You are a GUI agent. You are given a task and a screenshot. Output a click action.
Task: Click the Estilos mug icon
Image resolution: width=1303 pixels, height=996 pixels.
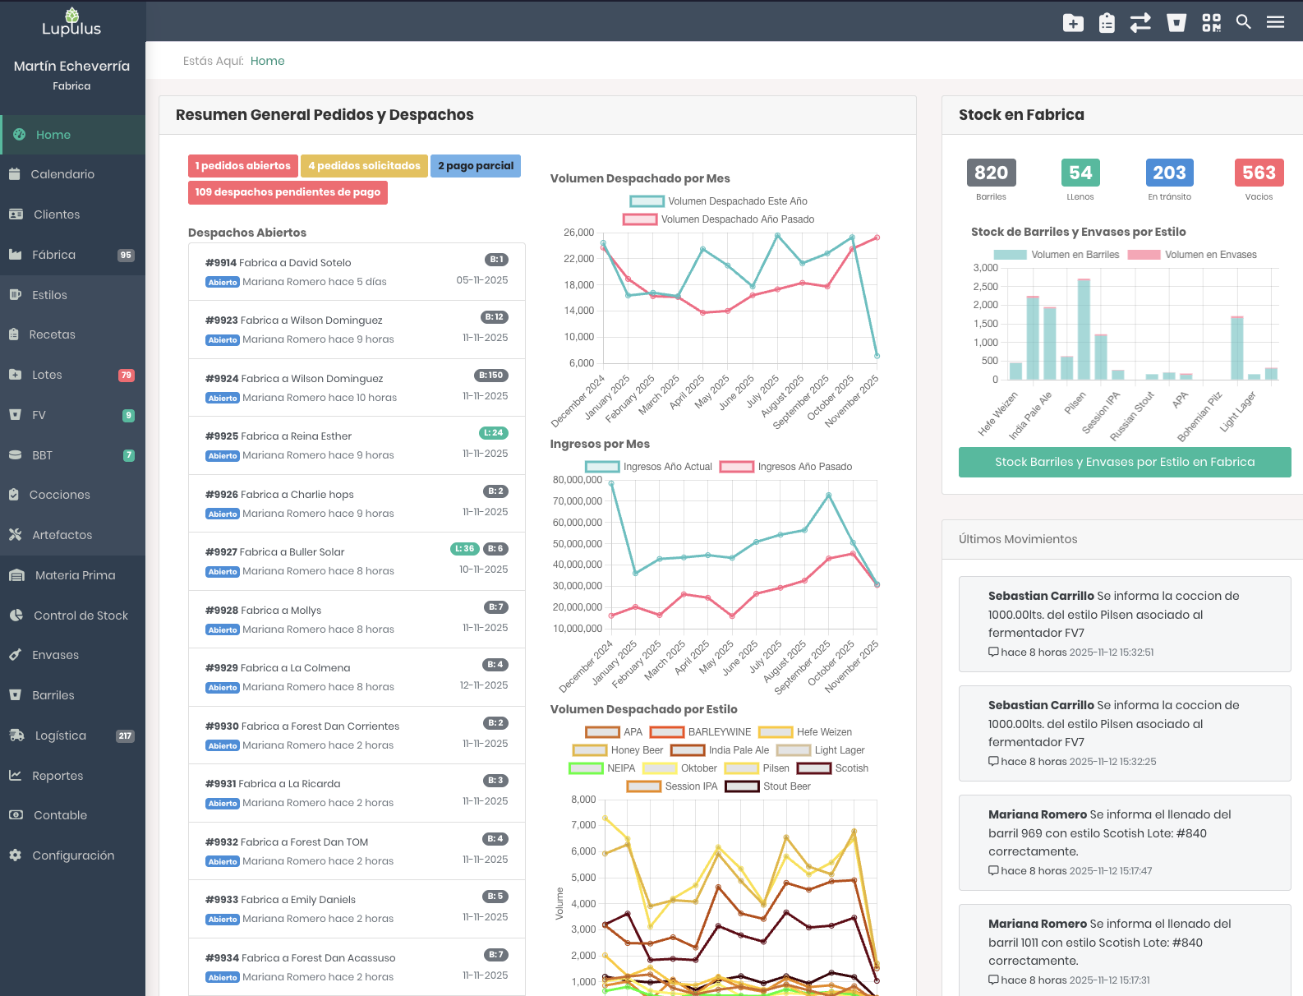click(15, 294)
